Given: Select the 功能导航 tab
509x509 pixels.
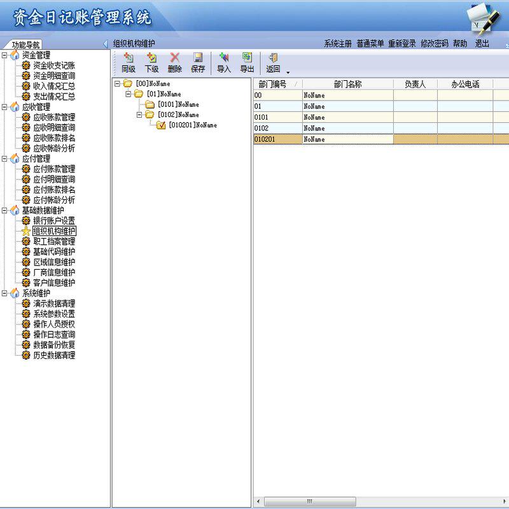Looking at the screenshot, I should (25, 45).
